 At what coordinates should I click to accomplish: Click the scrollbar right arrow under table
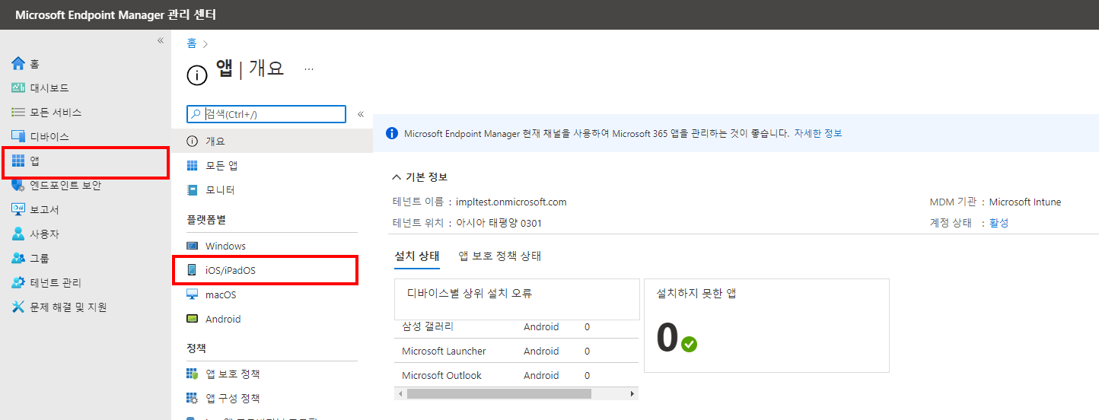632,393
